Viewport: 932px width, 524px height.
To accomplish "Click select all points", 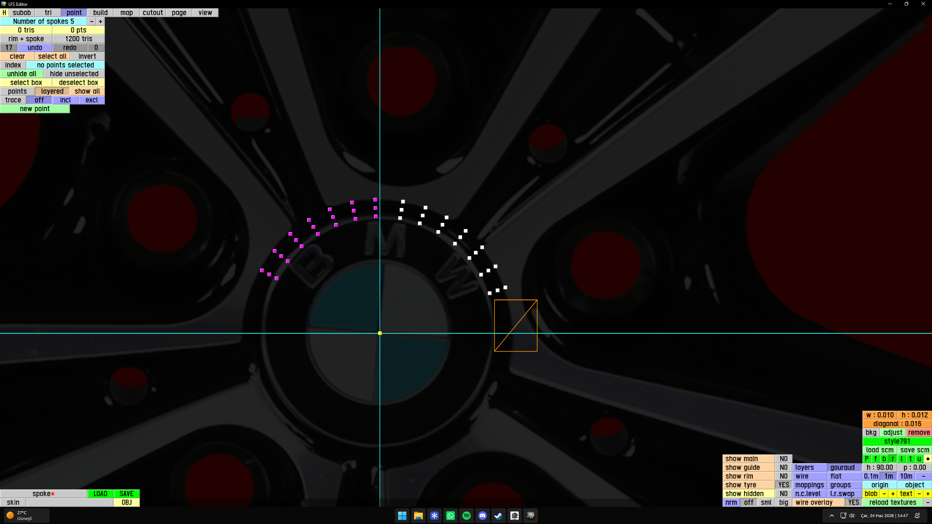I will coord(52,56).
